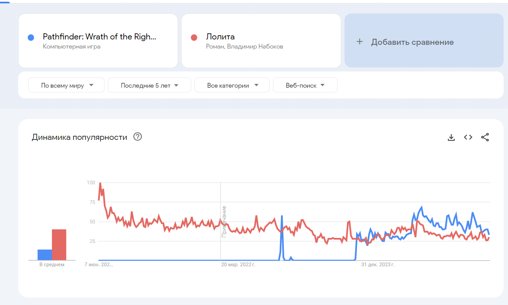Open the Все категории dropdown
Screen dimensions: 508x305
pyautogui.click(x=232, y=85)
